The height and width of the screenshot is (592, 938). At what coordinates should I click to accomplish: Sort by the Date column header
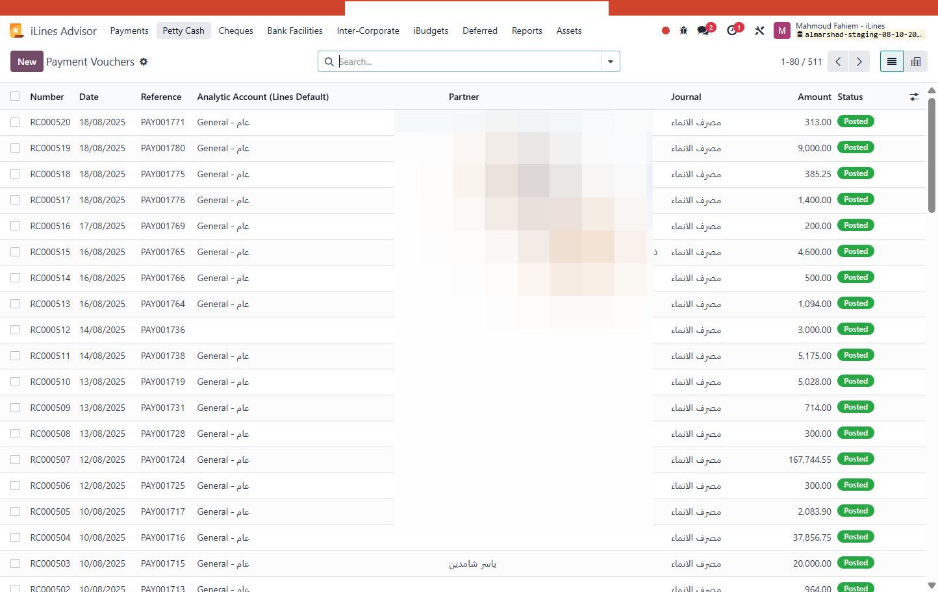(89, 97)
